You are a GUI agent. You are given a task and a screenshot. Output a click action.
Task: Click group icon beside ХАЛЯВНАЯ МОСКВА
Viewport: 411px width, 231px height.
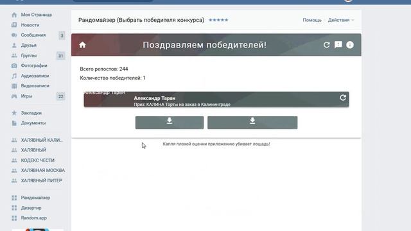[14, 171]
